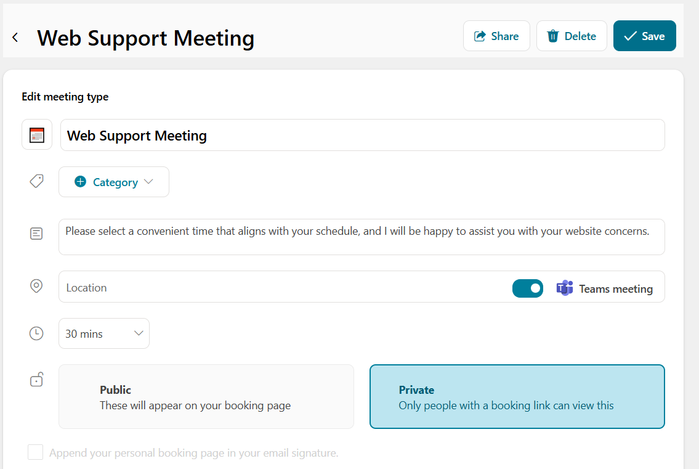Expand the 30 mins duration dropdown
Screen dimensions: 699x469
coord(104,333)
